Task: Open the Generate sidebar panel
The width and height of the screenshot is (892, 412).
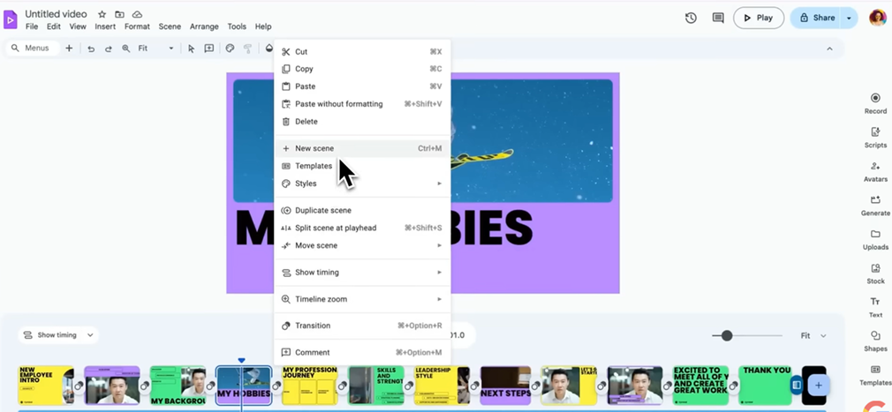Action: point(875,206)
